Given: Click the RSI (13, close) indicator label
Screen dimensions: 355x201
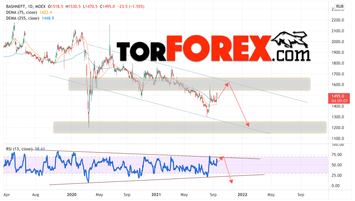Looking at the screenshot, I should click(19, 149).
